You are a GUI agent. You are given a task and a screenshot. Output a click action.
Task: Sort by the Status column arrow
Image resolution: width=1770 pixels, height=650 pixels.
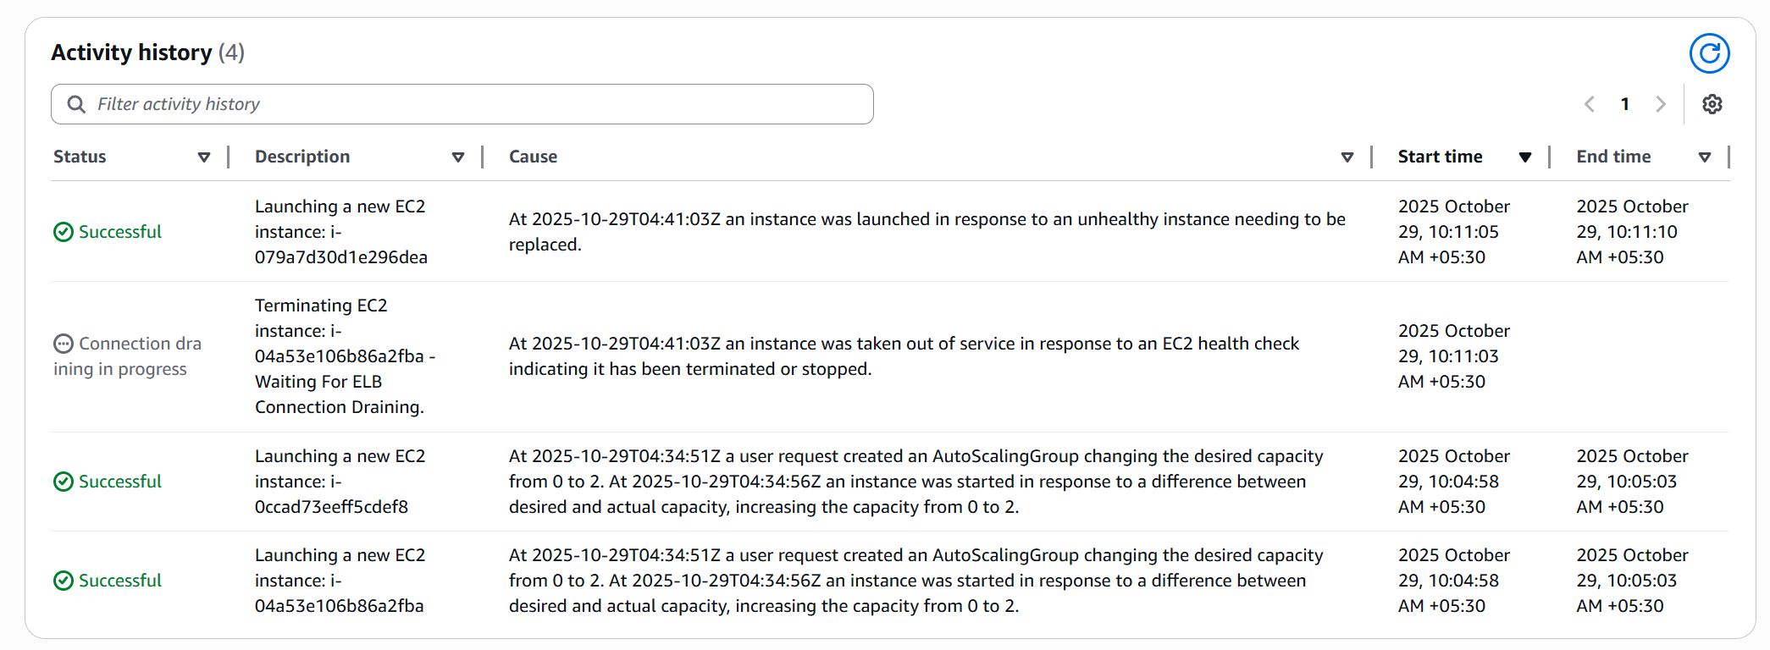coord(204,157)
